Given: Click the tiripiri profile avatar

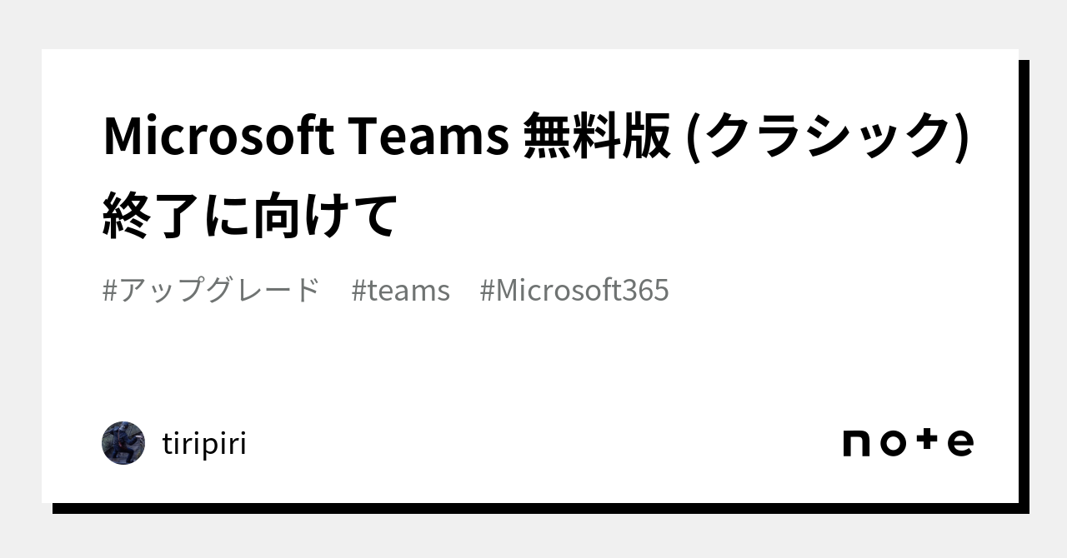Looking at the screenshot, I should (x=123, y=443).
